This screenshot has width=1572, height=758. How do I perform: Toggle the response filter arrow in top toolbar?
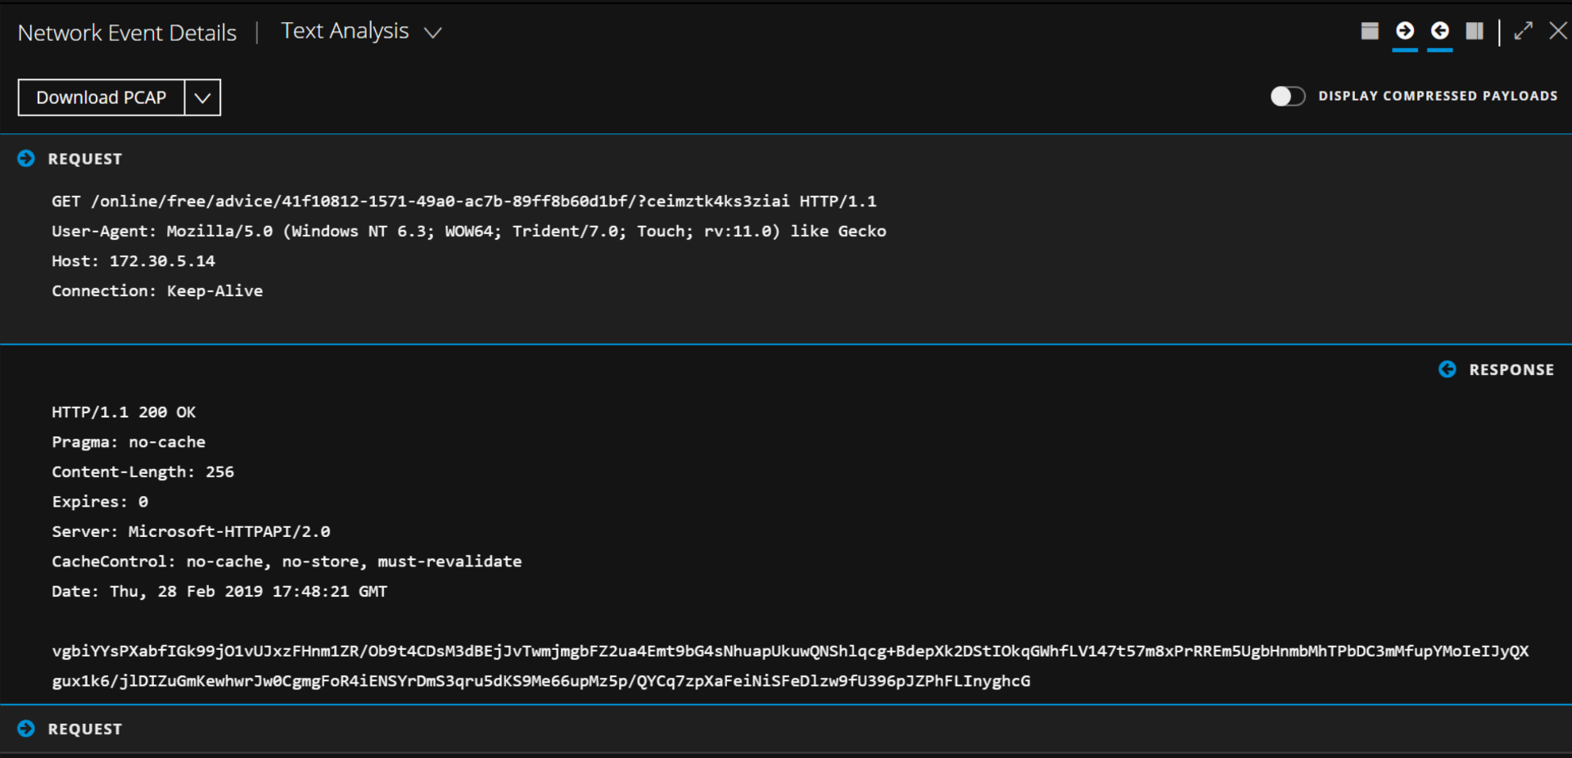coord(1440,31)
